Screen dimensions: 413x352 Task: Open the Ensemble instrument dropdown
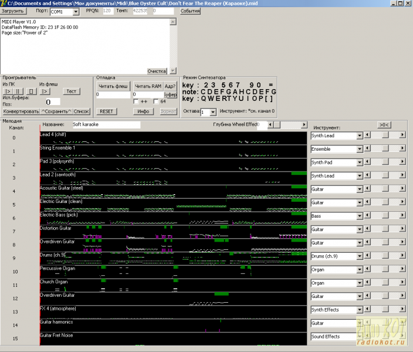[360, 150]
